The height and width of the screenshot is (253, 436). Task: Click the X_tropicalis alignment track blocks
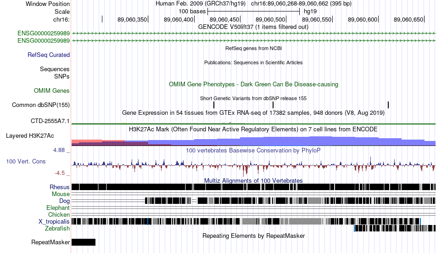(x=246, y=222)
